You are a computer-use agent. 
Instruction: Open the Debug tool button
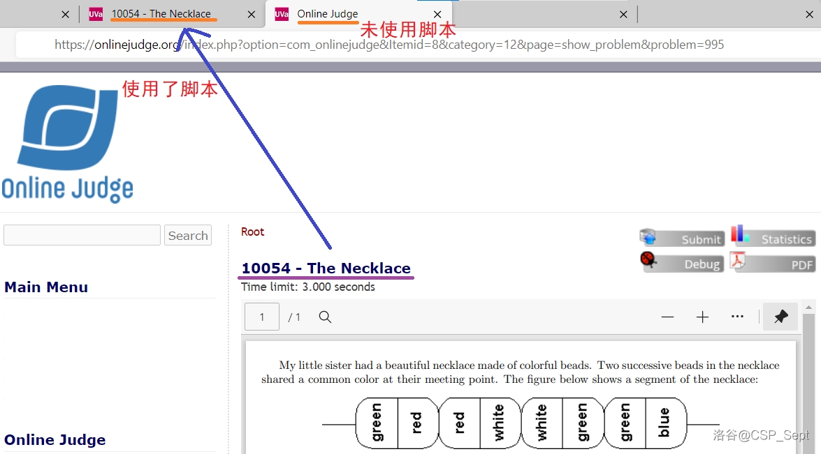(682, 264)
